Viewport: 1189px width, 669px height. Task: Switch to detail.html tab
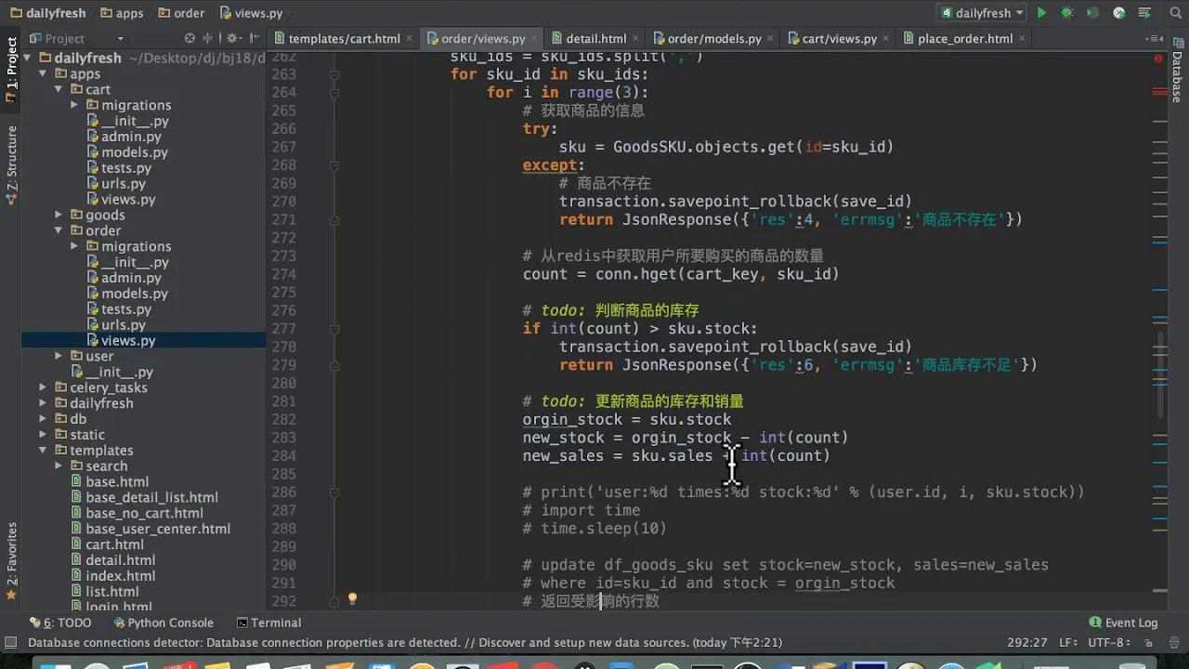point(595,38)
